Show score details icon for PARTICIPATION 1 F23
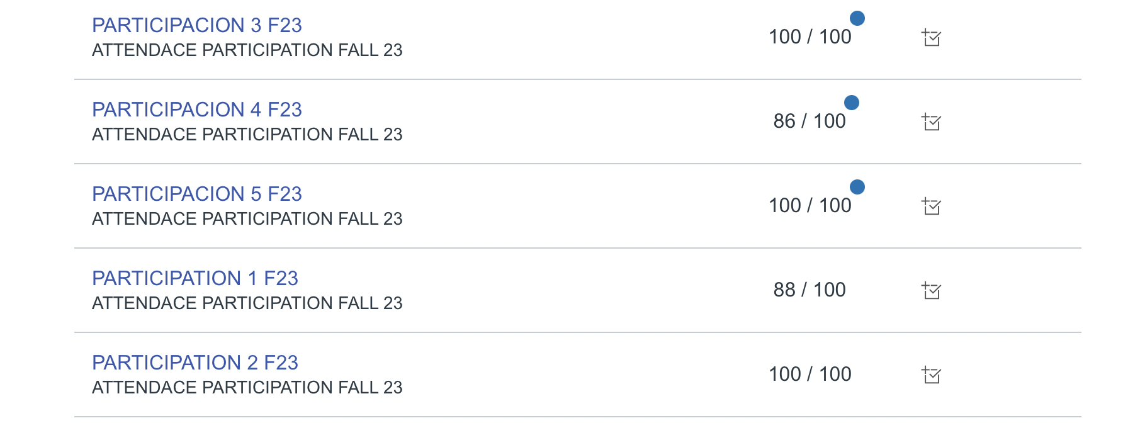 click(x=931, y=291)
